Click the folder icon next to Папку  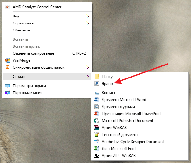coord(97,77)
